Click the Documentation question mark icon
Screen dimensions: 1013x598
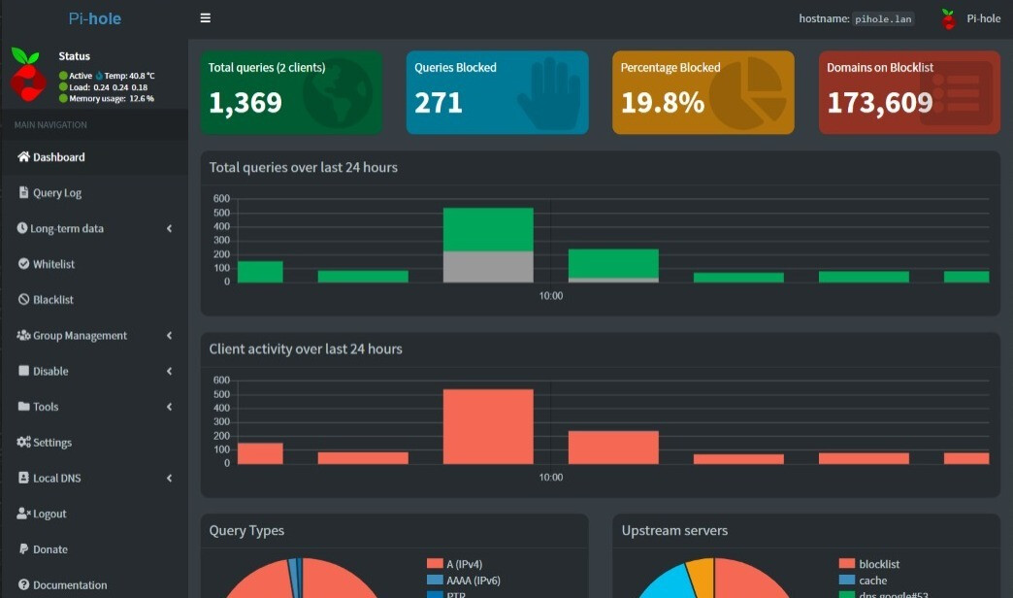23,583
